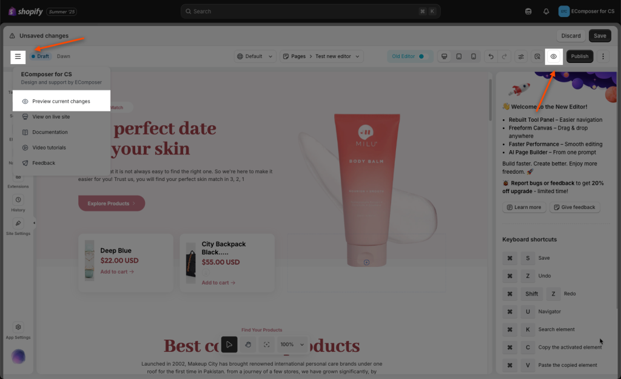Open Shopify notifications bell
This screenshot has height=379, width=621.
point(546,12)
